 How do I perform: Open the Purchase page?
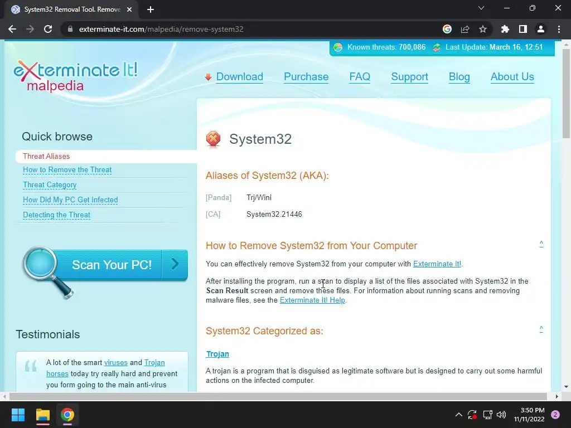(306, 77)
